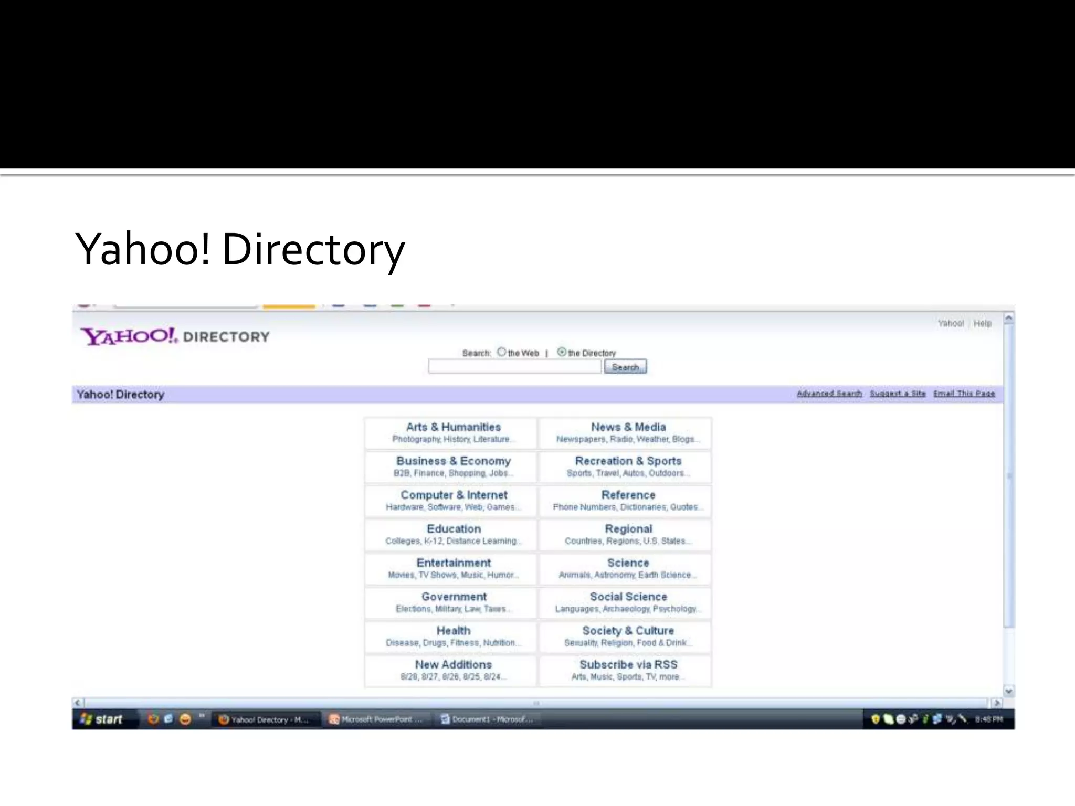The height and width of the screenshot is (806, 1075).
Task: Open the Regional category
Action: tap(628, 529)
